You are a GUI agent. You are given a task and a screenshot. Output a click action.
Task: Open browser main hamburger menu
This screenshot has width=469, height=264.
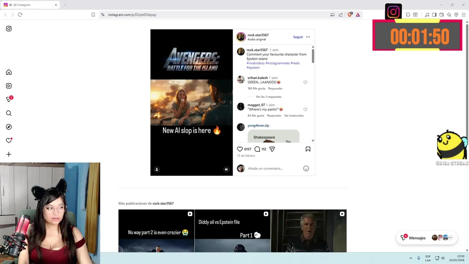tap(464, 15)
